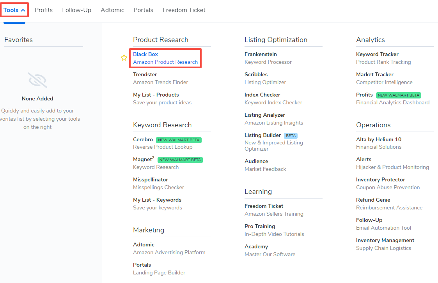Click the Cerebro NEW WALMART BETA badge
The height and width of the screenshot is (283, 438).
[179, 140]
